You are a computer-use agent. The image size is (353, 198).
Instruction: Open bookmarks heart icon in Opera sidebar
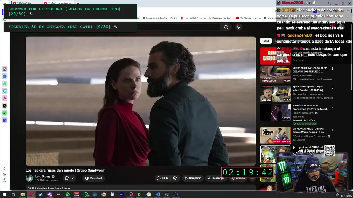pos(4,168)
